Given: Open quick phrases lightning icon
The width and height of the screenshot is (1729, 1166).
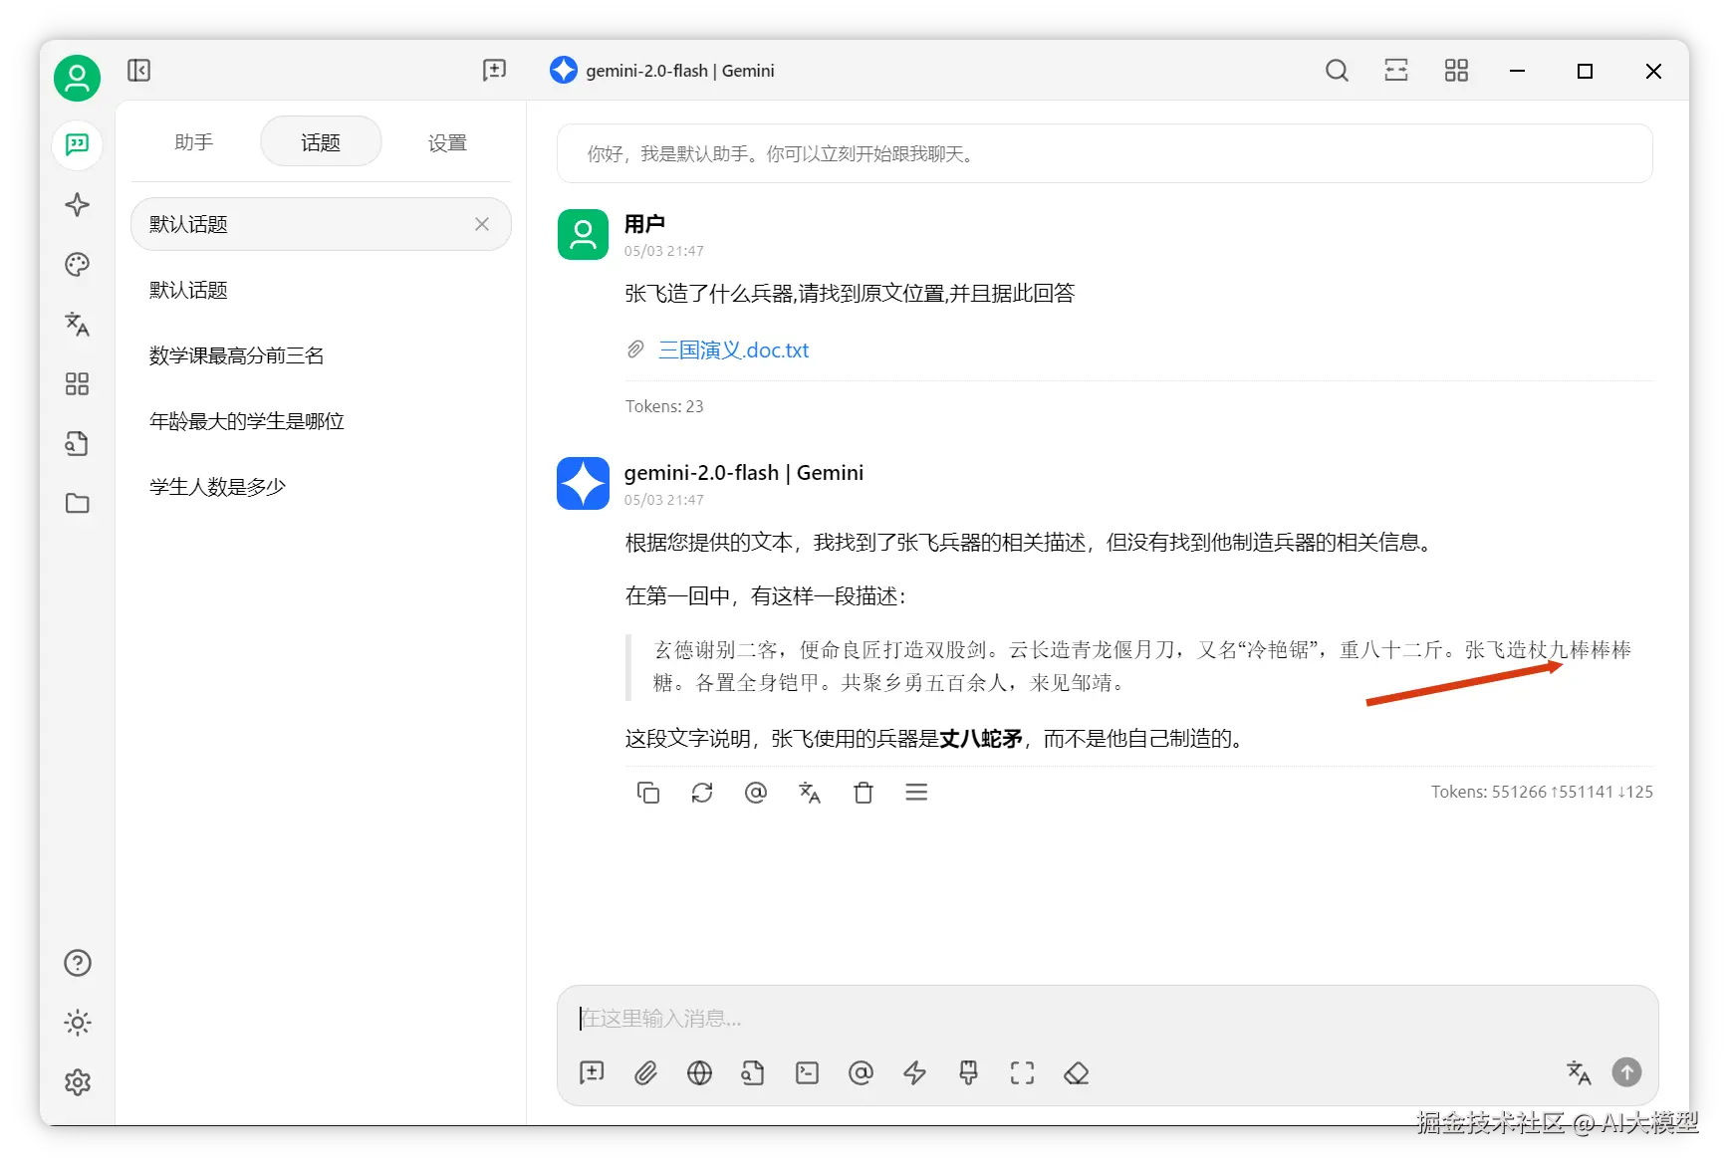Looking at the screenshot, I should [x=914, y=1072].
